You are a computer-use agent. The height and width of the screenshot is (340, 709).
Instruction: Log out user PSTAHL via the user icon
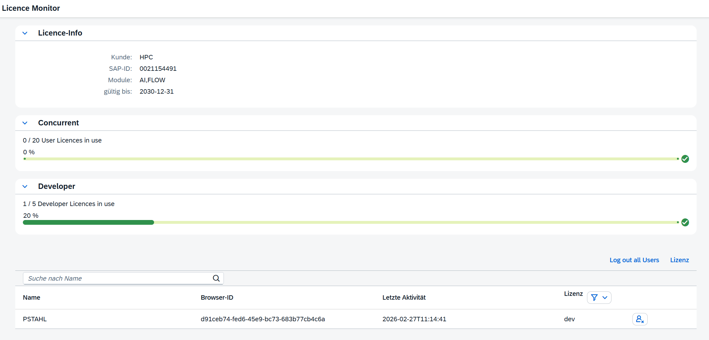640,319
